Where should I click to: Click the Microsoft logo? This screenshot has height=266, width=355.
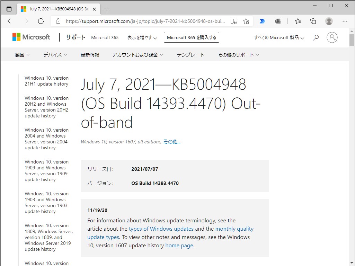(31, 37)
